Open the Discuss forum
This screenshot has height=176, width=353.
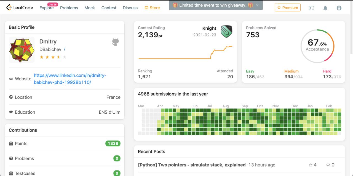tap(130, 8)
